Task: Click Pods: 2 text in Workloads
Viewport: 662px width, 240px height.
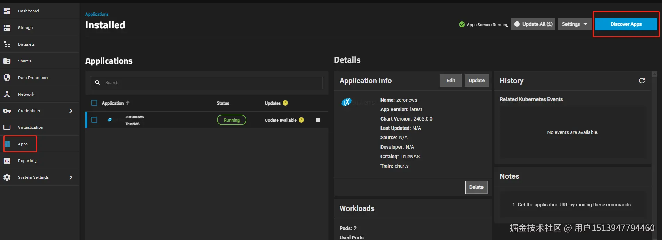Action: (348, 228)
